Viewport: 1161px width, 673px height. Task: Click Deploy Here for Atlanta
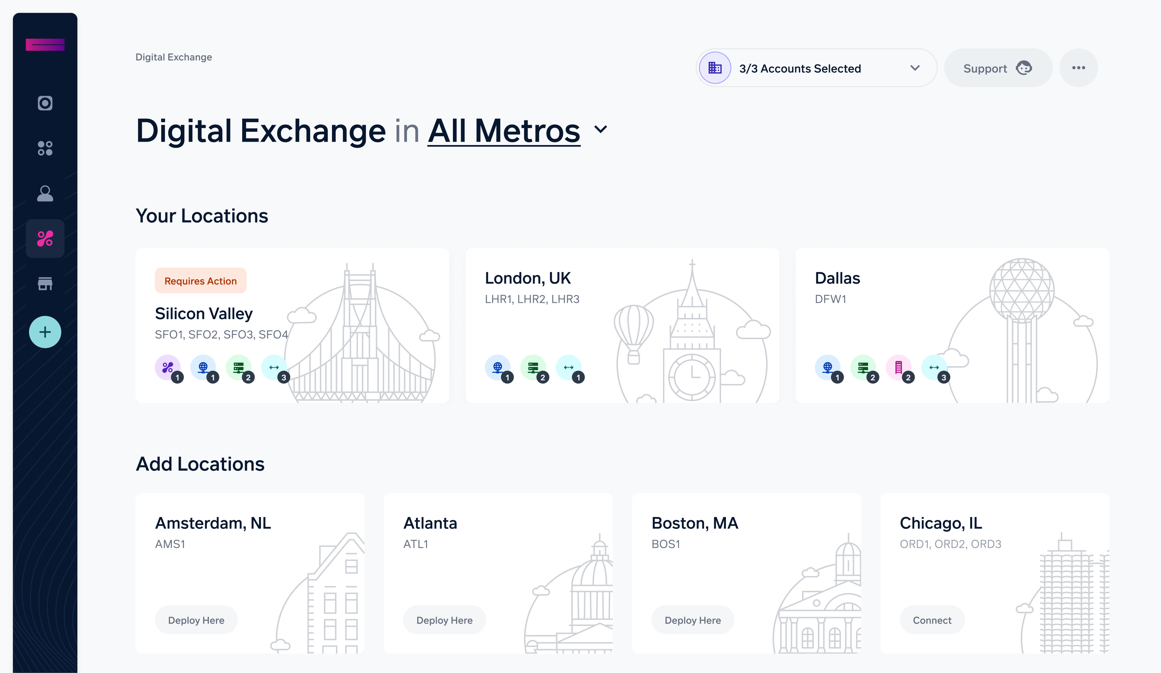point(444,620)
